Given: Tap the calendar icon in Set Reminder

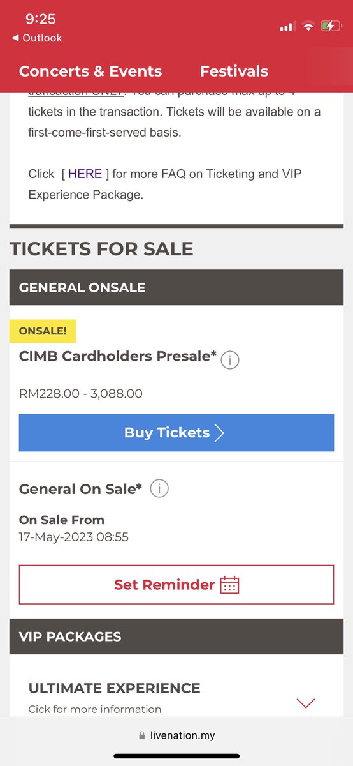Looking at the screenshot, I should pyautogui.click(x=229, y=585).
